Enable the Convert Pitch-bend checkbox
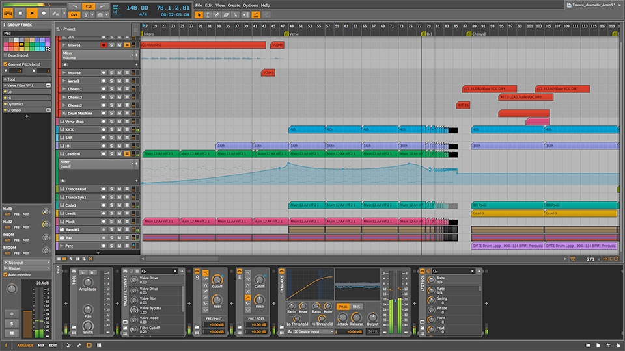The image size is (625, 351). point(6,64)
